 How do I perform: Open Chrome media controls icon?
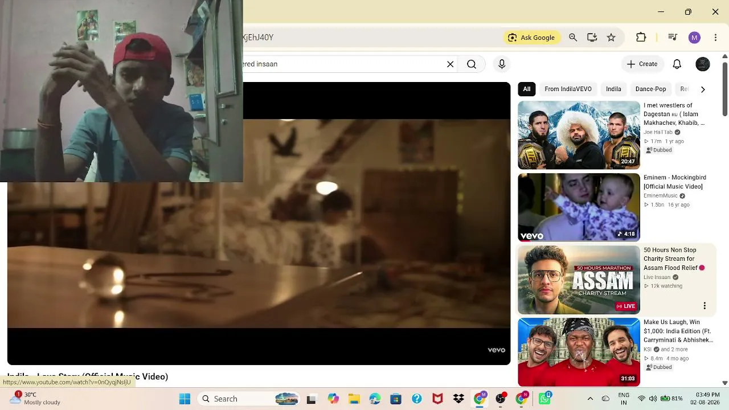coord(673,38)
